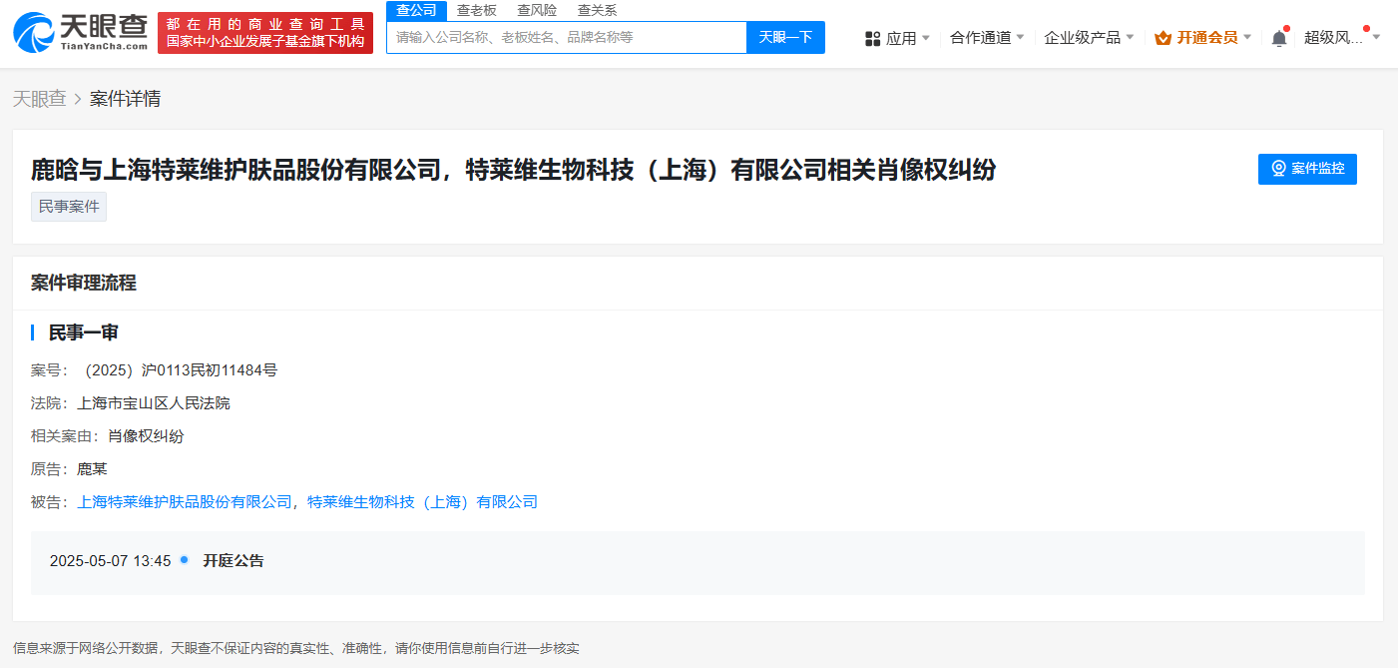Click the red promotional banner image

265,33
